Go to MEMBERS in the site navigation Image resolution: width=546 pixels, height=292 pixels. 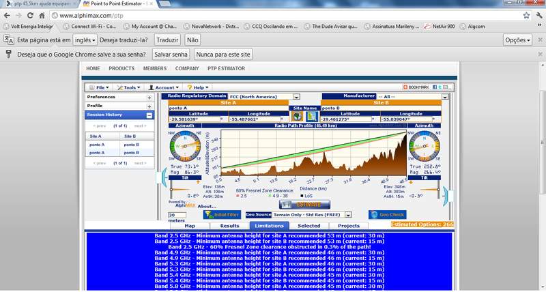(x=155, y=68)
